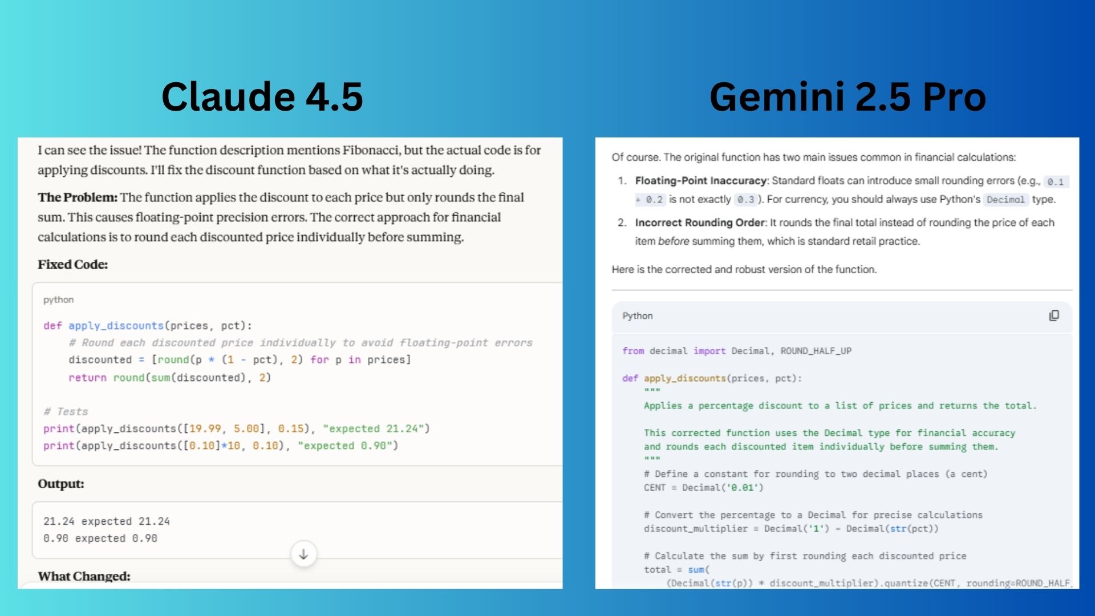Click the "CENT = Decimal('0.01')" code line
Viewport: 1095px width, 616px height.
tap(703, 488)
